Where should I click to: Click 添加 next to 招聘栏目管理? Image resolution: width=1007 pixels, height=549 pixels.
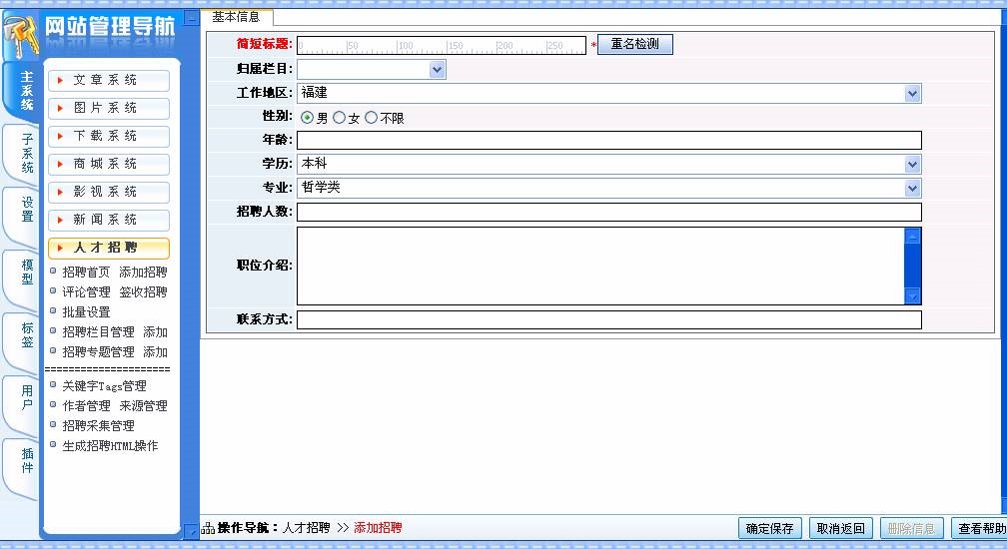pyautogui.click(x=156, y=332)
